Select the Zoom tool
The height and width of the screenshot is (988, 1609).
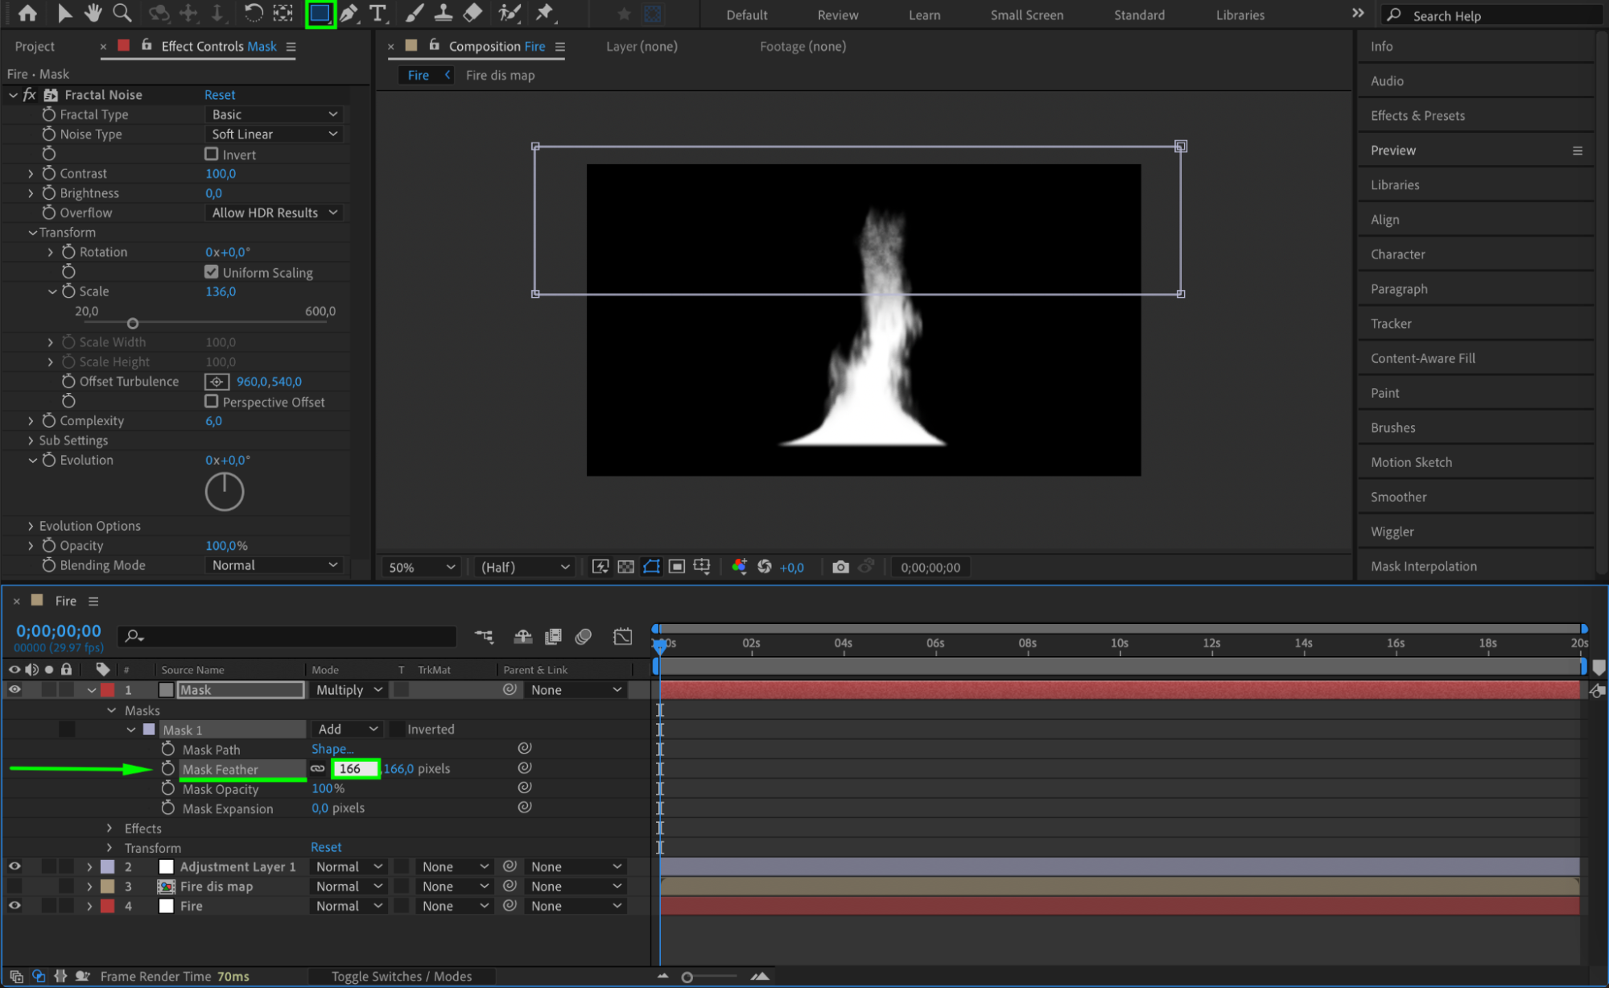[122, 13]
